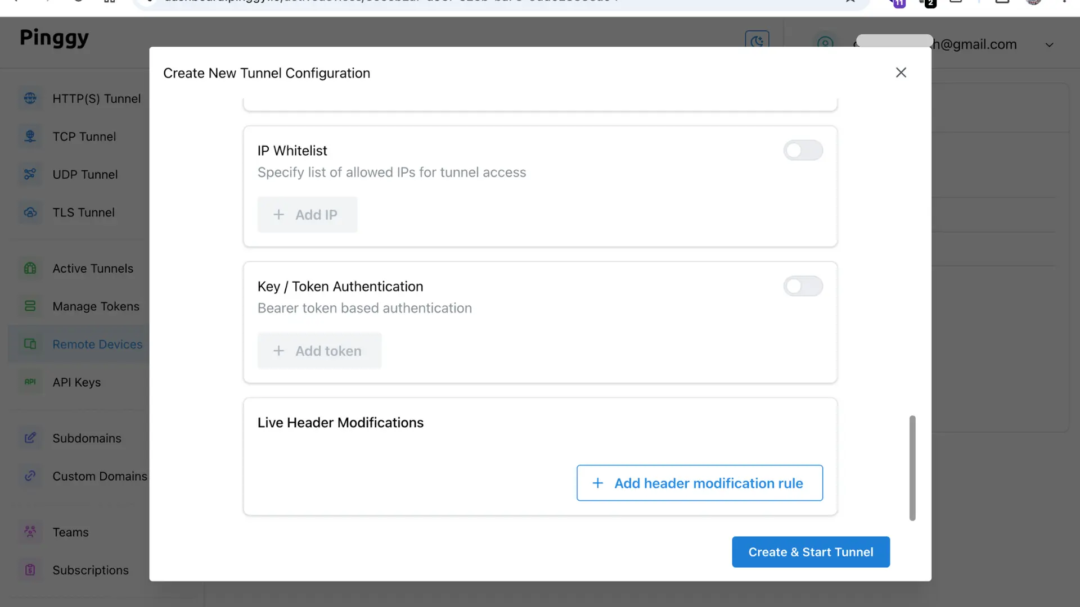
Task: Click the browser extension icon with purple badge
Action: (x=898, y=3)
